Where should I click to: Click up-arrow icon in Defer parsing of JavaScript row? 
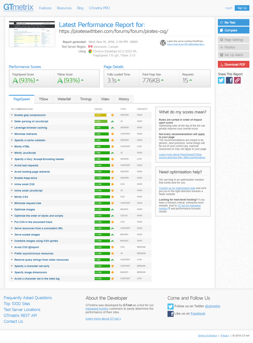click(113, 121)
